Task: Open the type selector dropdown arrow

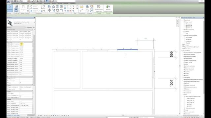Action: click(34, 23)
